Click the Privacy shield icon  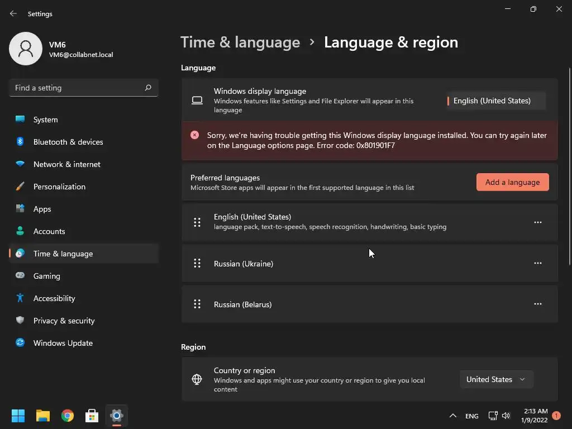pyautogui.click(x=20, y=320)
